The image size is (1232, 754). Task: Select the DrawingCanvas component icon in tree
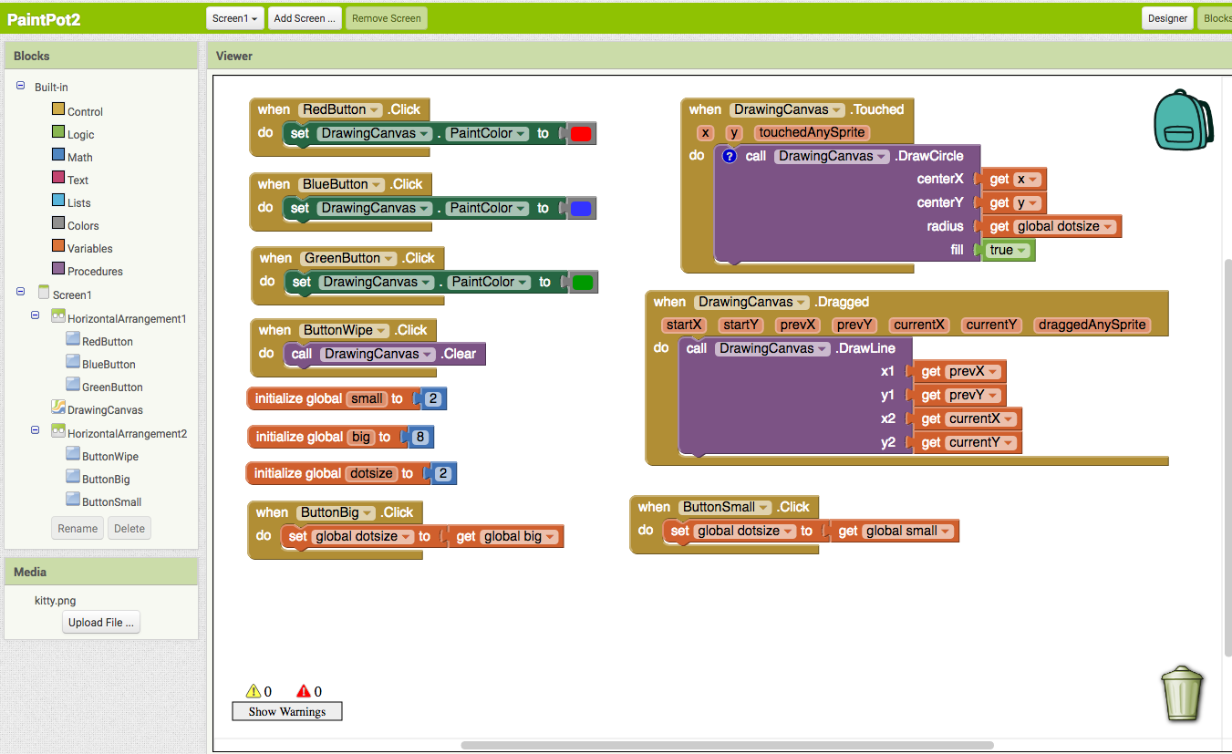[x=58, y=409]
